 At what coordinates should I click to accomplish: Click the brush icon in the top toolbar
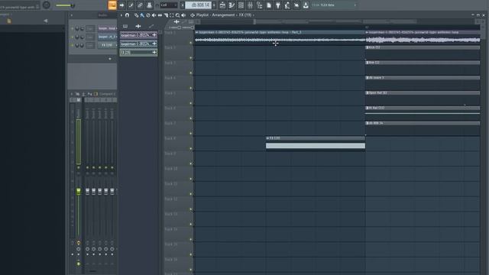click(x=131, y=5)
